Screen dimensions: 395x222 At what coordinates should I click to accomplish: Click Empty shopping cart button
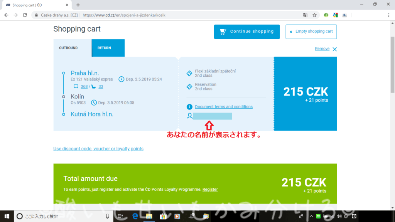(x=311, y=32)
